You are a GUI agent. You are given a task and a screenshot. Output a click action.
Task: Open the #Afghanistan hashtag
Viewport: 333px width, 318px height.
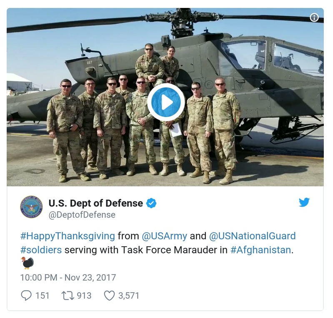pyautogui.click(x=260, y=250)
